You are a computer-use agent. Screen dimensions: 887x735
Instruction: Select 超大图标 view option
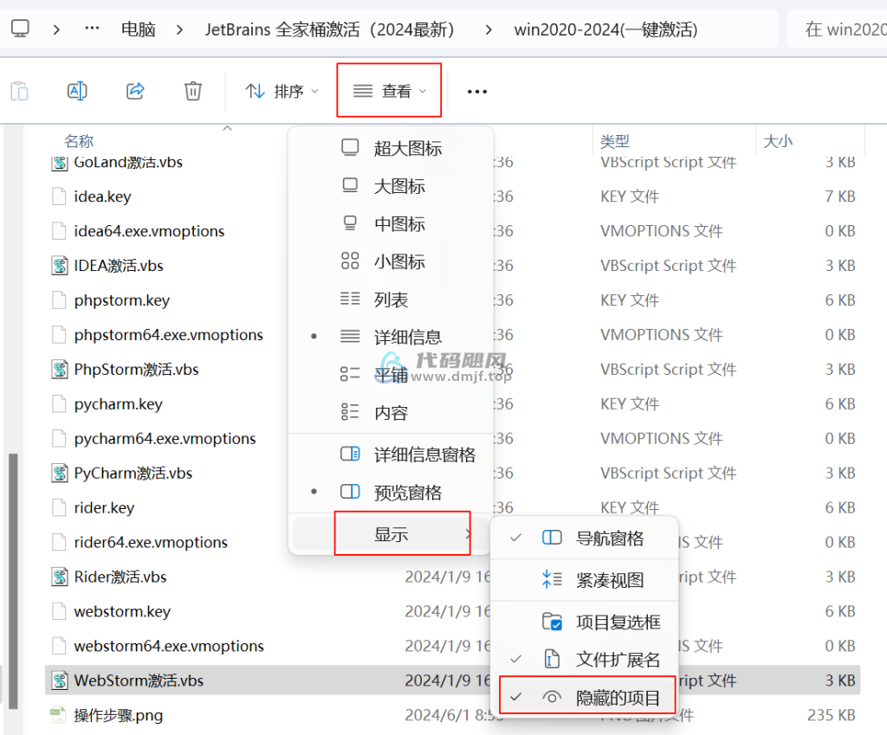[391, 148]
